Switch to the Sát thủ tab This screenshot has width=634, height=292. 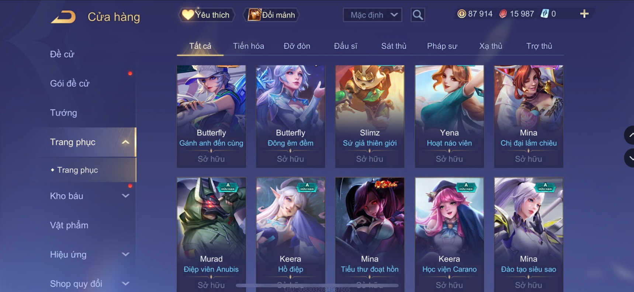click(x=394, y=46)
